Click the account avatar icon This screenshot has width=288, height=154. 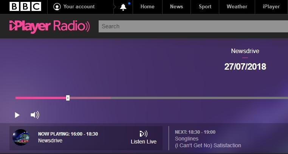pos(57,7)
